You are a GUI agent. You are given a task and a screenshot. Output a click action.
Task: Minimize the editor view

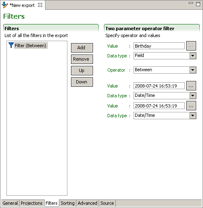(191, 3)
